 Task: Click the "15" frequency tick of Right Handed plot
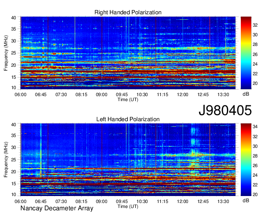coord(13,77)
